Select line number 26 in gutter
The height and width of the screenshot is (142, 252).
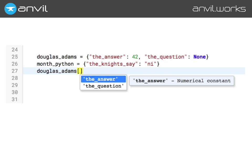(15, 64)
